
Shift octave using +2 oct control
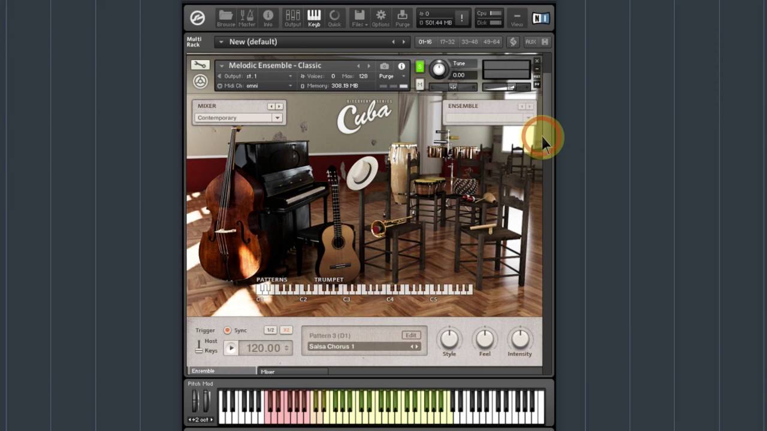tap(200, 420)
